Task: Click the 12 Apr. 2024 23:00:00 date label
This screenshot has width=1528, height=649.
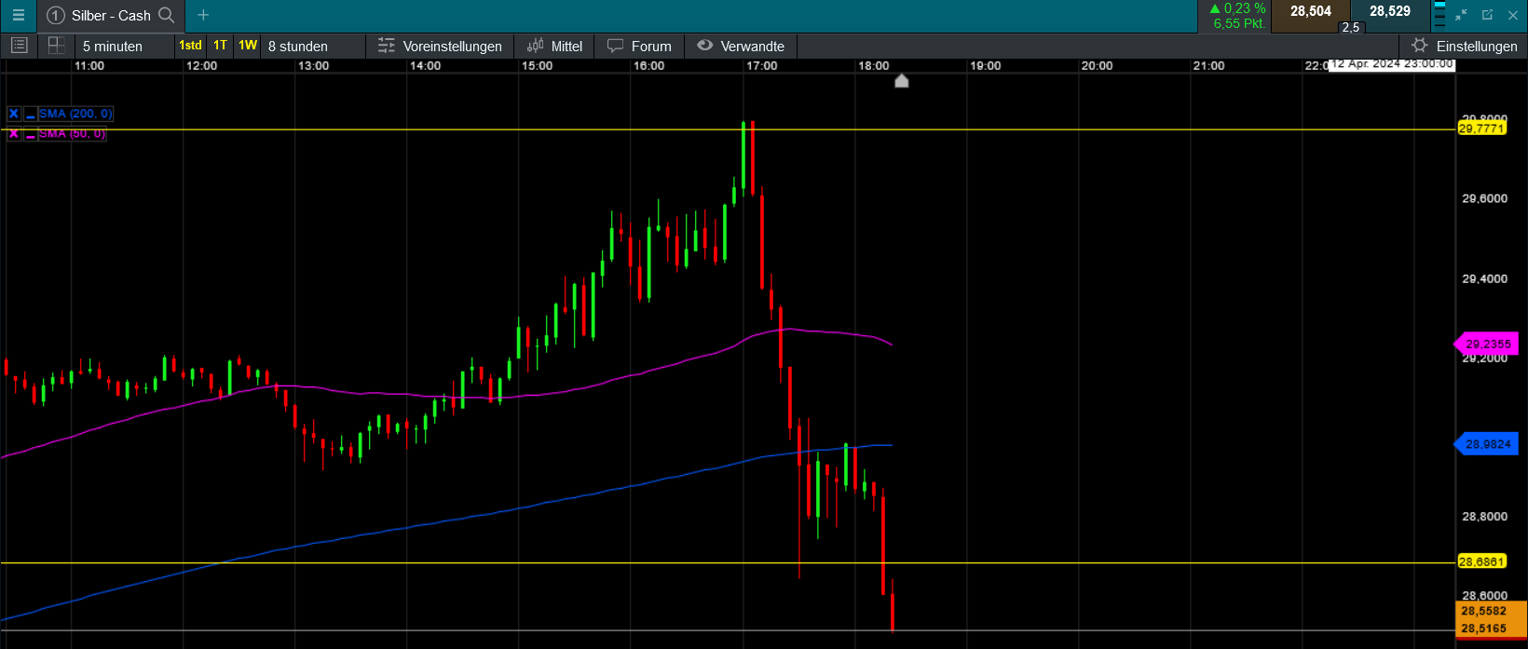Action: tap(1392, 64)
